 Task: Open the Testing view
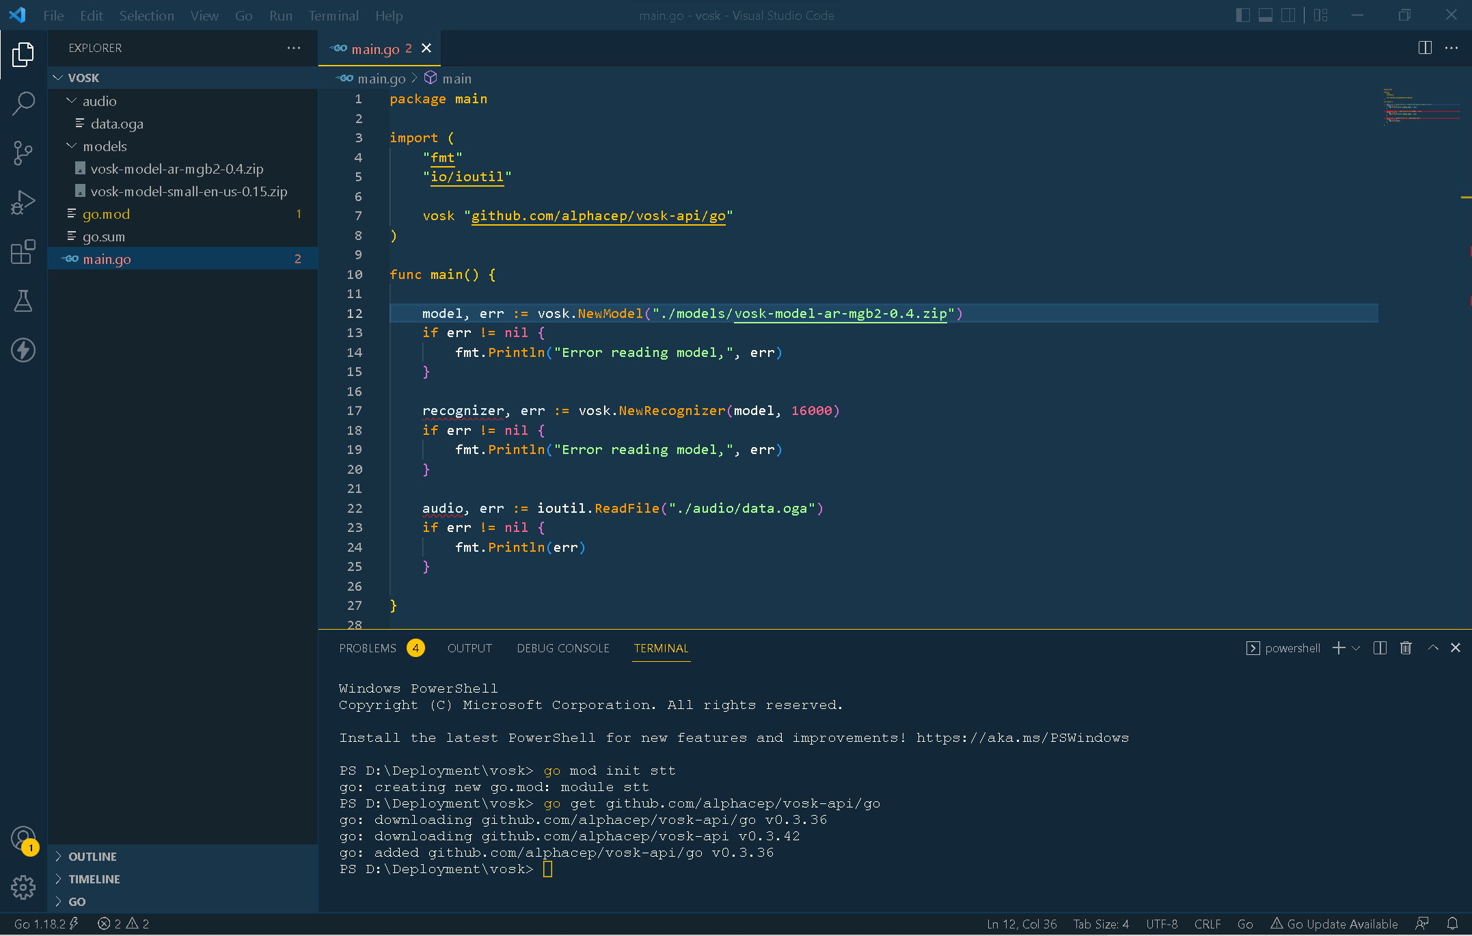(x=23, y=301)
